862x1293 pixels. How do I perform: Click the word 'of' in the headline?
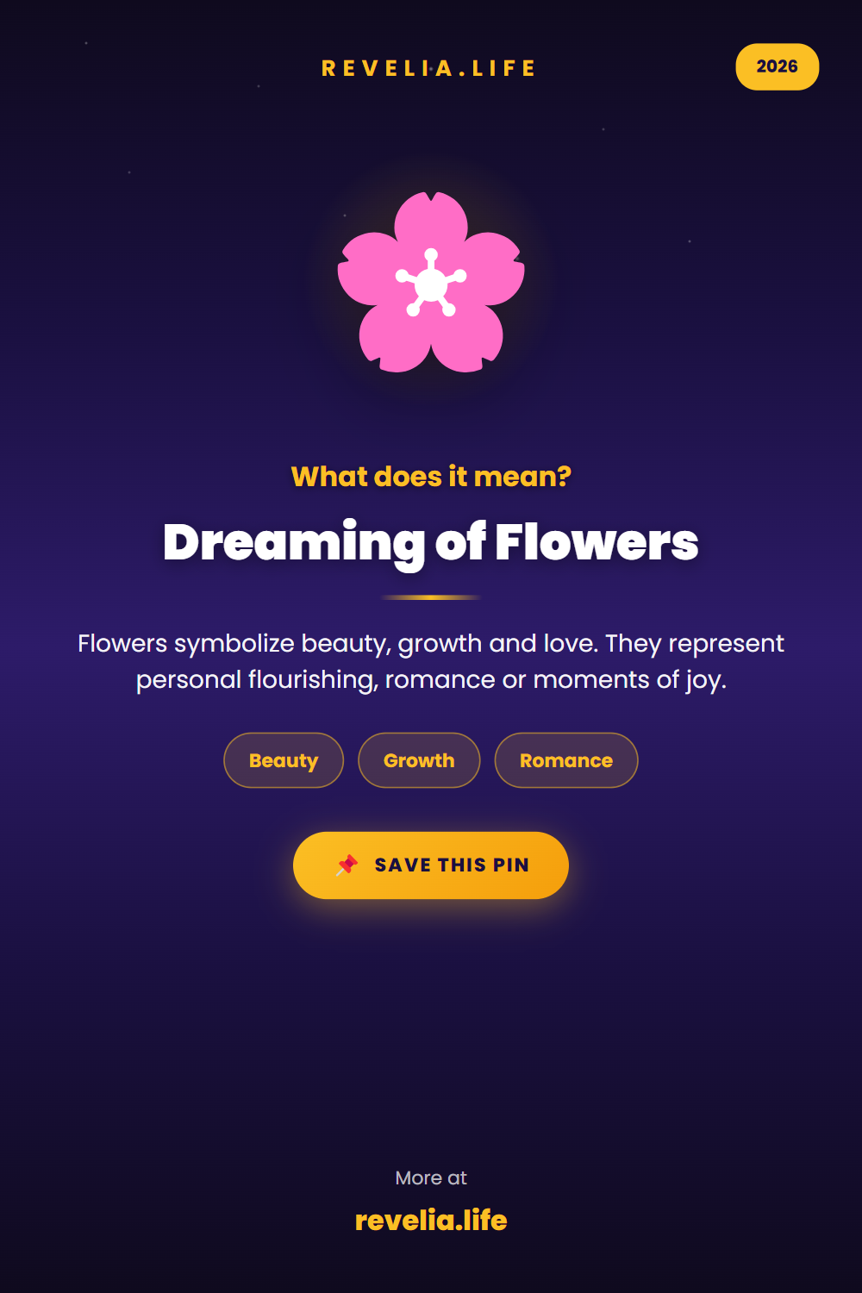coord(460,543)
